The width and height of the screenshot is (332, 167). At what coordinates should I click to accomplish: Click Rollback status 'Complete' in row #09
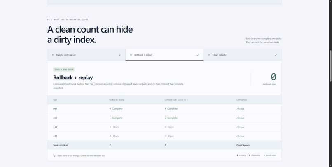pos(116,118)
